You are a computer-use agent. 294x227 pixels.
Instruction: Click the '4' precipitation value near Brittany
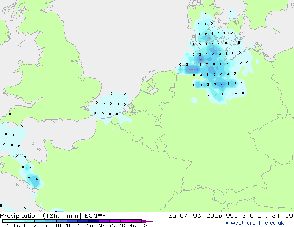point(37,179)
